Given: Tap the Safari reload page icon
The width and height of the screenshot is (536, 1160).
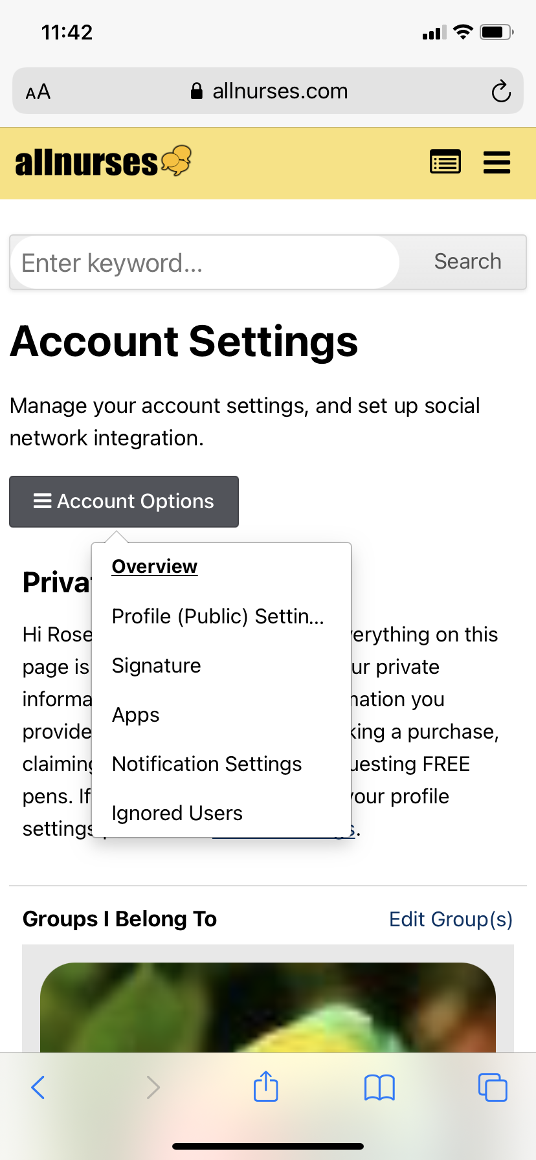Looking at the screenshot, I should [x=500, y=92].
